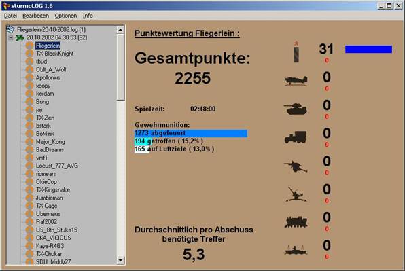Click the red-star ammunition belt icon

(296, 52)
